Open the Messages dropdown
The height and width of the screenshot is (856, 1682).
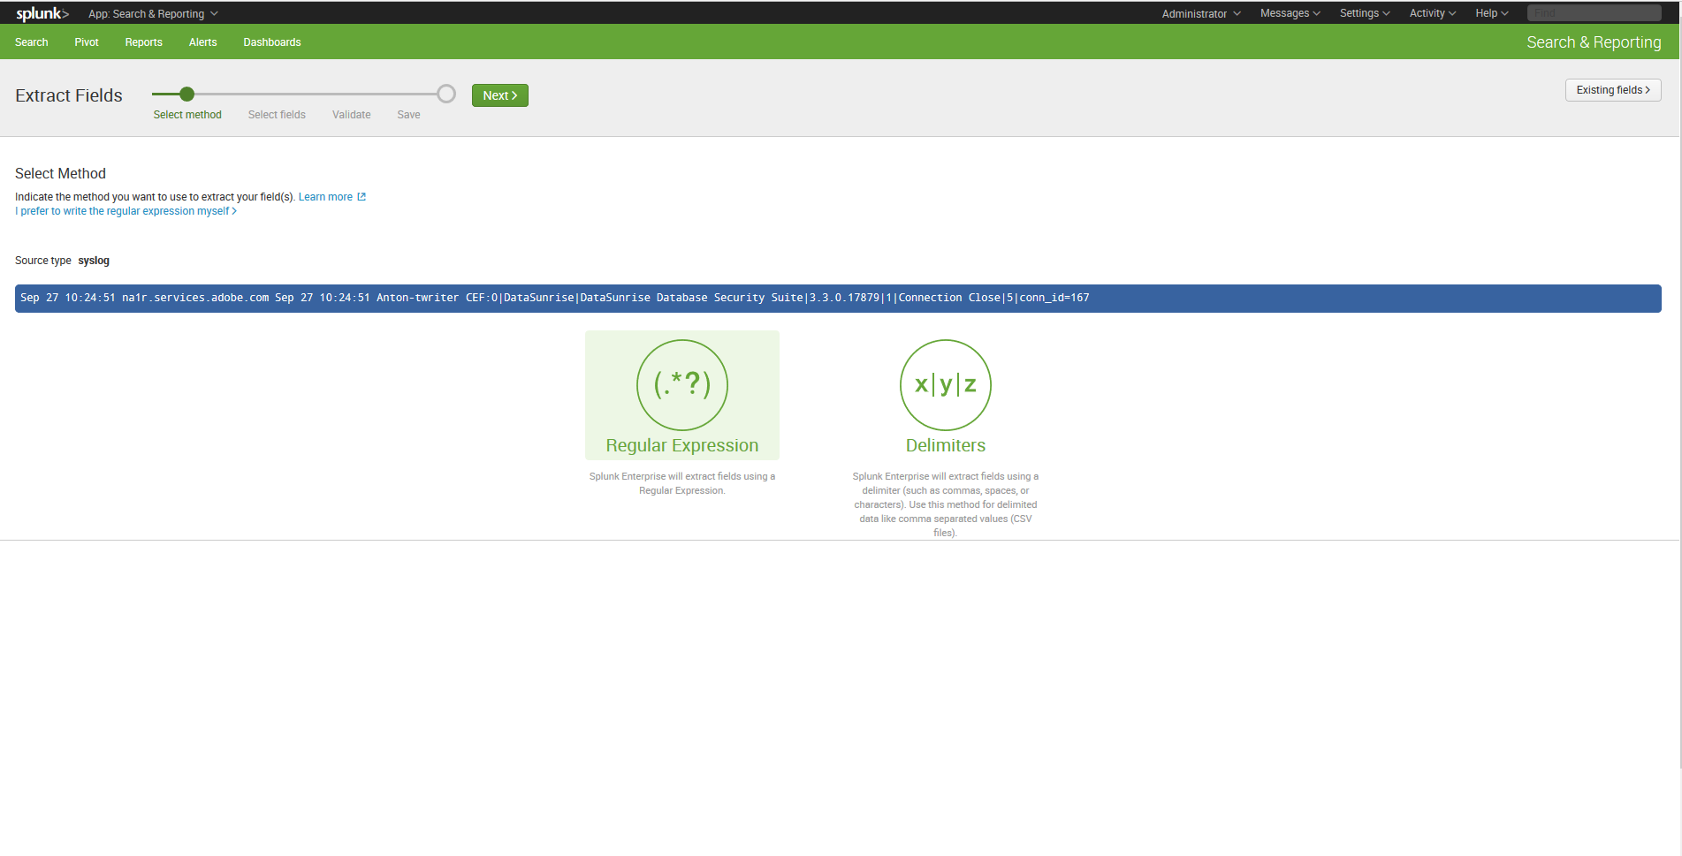[x=1290, y=13]
